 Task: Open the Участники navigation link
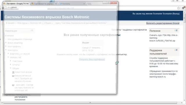click(17, 61)
